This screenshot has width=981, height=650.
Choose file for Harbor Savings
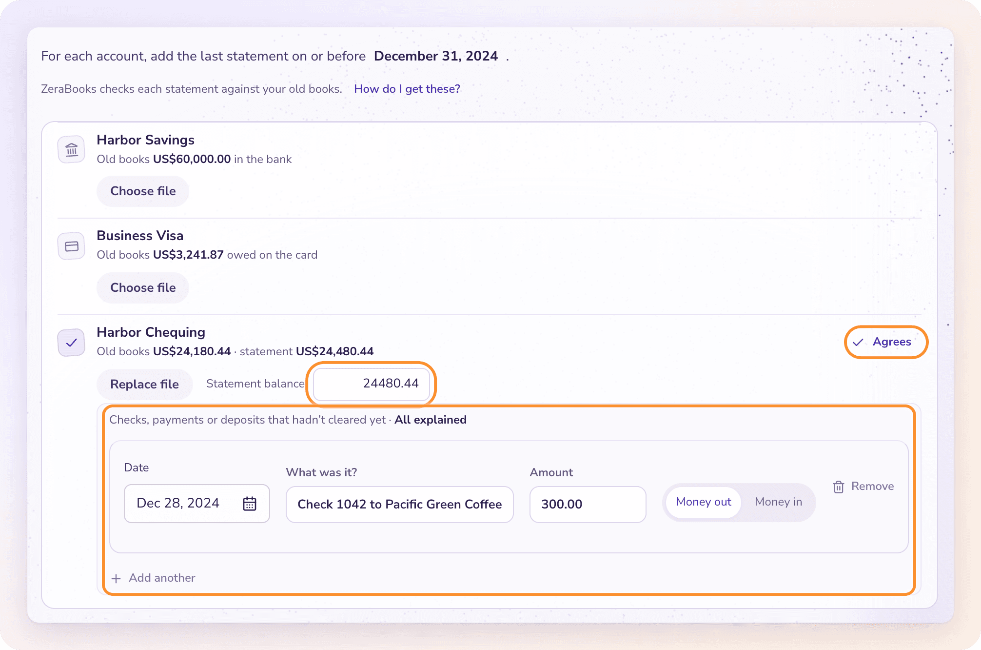pyautogui.click(x=143, y=191)
